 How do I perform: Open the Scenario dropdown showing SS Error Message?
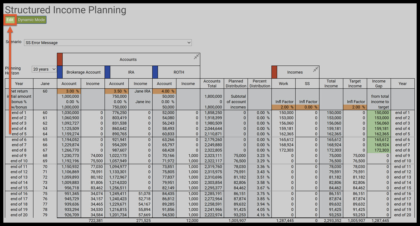pos(108,43)
